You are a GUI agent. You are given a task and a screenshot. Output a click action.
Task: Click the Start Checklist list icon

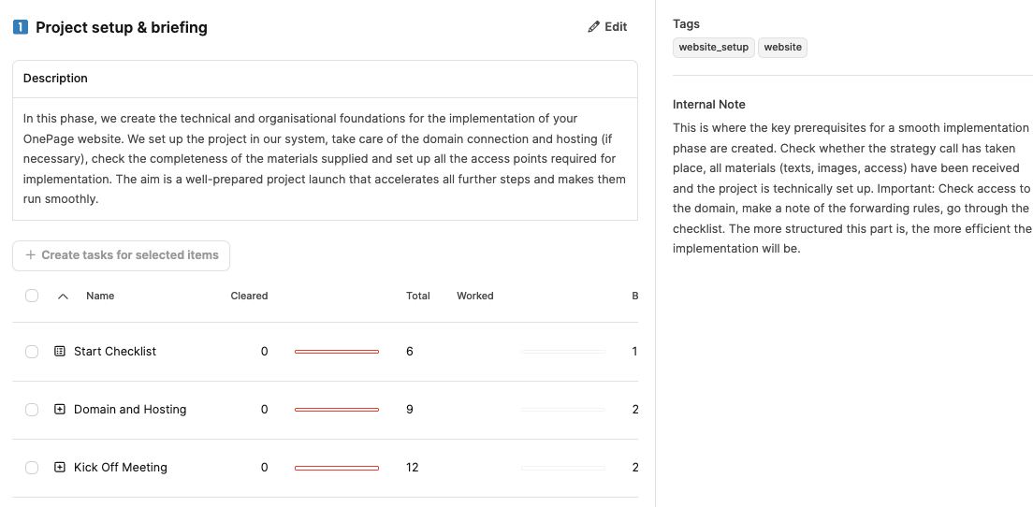[x=60, y=352]
